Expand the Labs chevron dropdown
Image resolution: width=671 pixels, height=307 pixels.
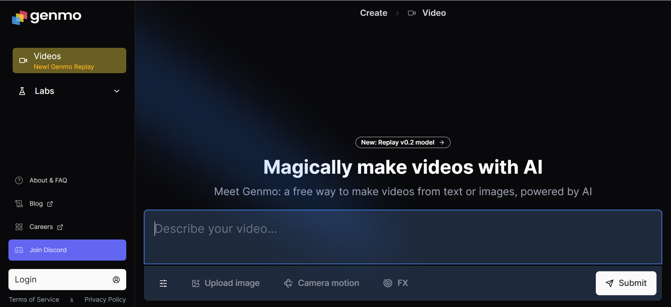(117, 91)
